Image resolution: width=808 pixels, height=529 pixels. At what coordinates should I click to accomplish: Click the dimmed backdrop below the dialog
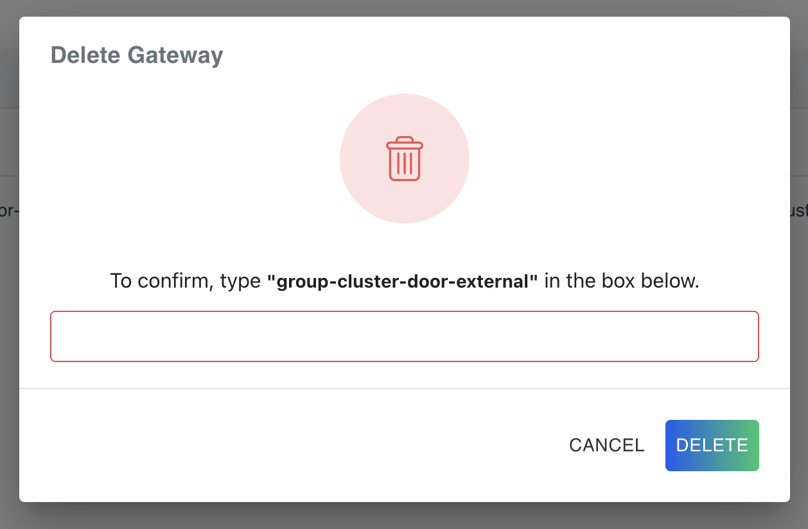click(405, 516)
